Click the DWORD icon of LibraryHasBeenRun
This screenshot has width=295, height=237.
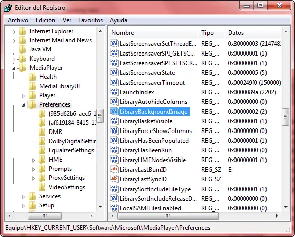point(114,150)
